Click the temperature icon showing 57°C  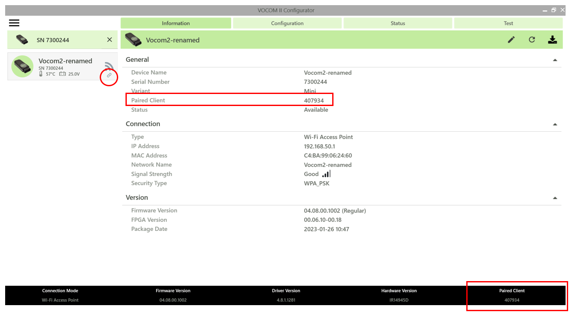click(41, 74)
